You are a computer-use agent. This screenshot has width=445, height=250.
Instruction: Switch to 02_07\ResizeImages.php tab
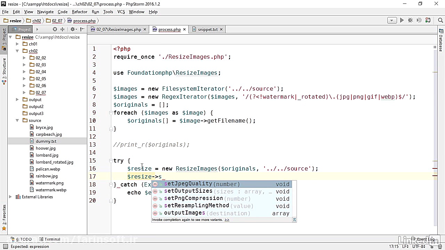[x=119, y=30]
